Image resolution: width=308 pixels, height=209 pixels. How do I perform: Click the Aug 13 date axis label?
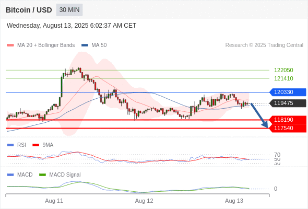click(x=234, y=201)
